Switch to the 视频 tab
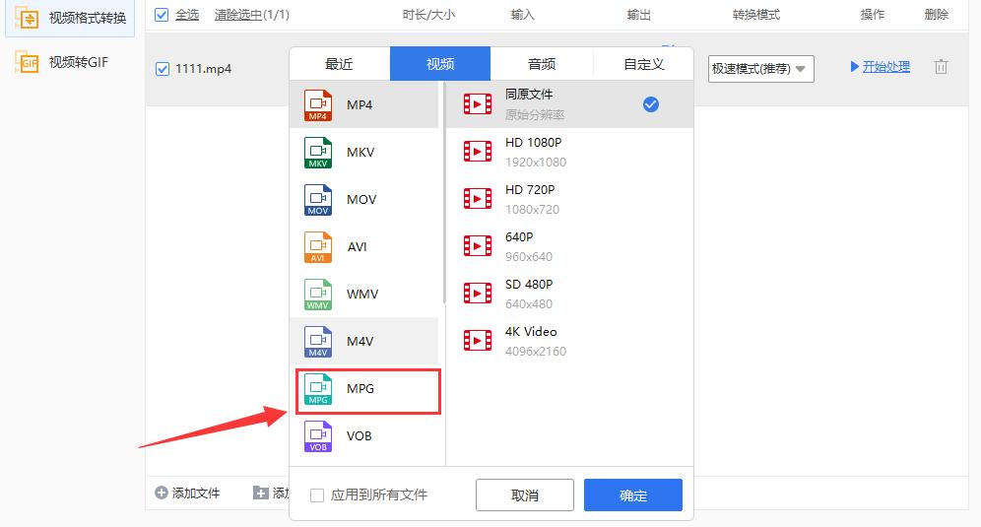981x527 pixels. coord(440,64)
